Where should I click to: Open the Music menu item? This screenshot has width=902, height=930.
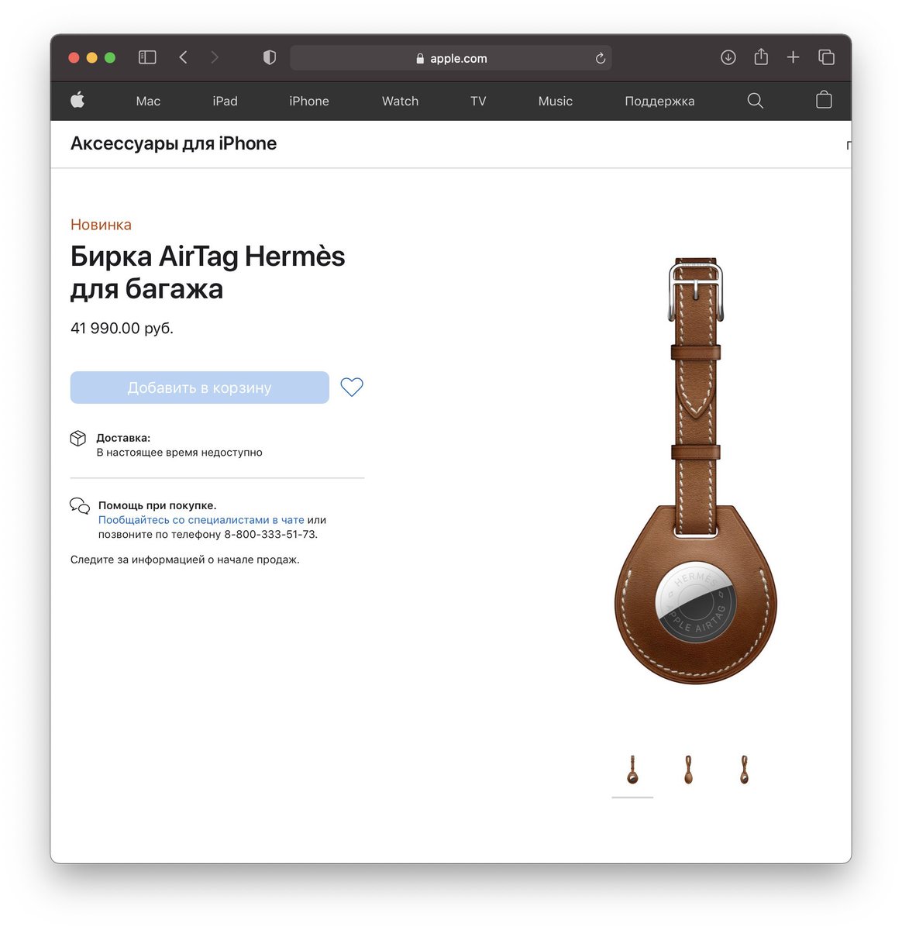click(x=556, y=101)
